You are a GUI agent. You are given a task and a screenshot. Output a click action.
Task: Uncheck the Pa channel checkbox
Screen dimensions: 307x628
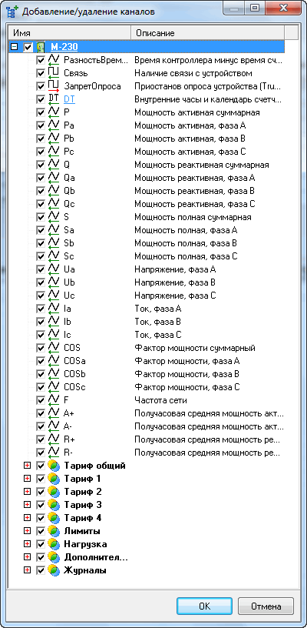click(x=41, y=125)
